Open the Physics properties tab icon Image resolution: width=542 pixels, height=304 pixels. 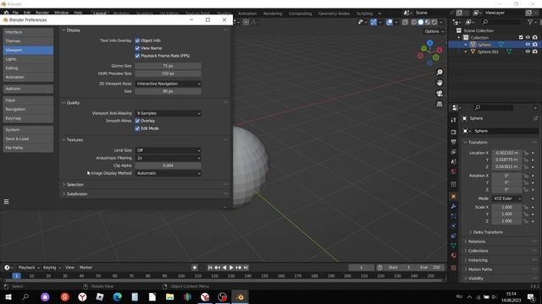pyautogui.click(x=454, y=225)
